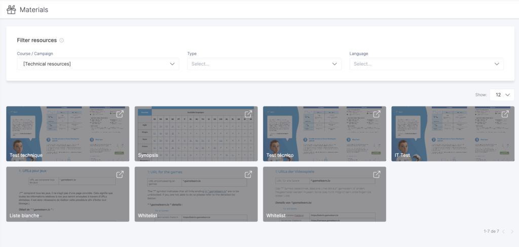This screenshot has height=247, width=519.
Task: Change the Show 12 items-per-page dropdown
Action: click(x=502, y=95)
